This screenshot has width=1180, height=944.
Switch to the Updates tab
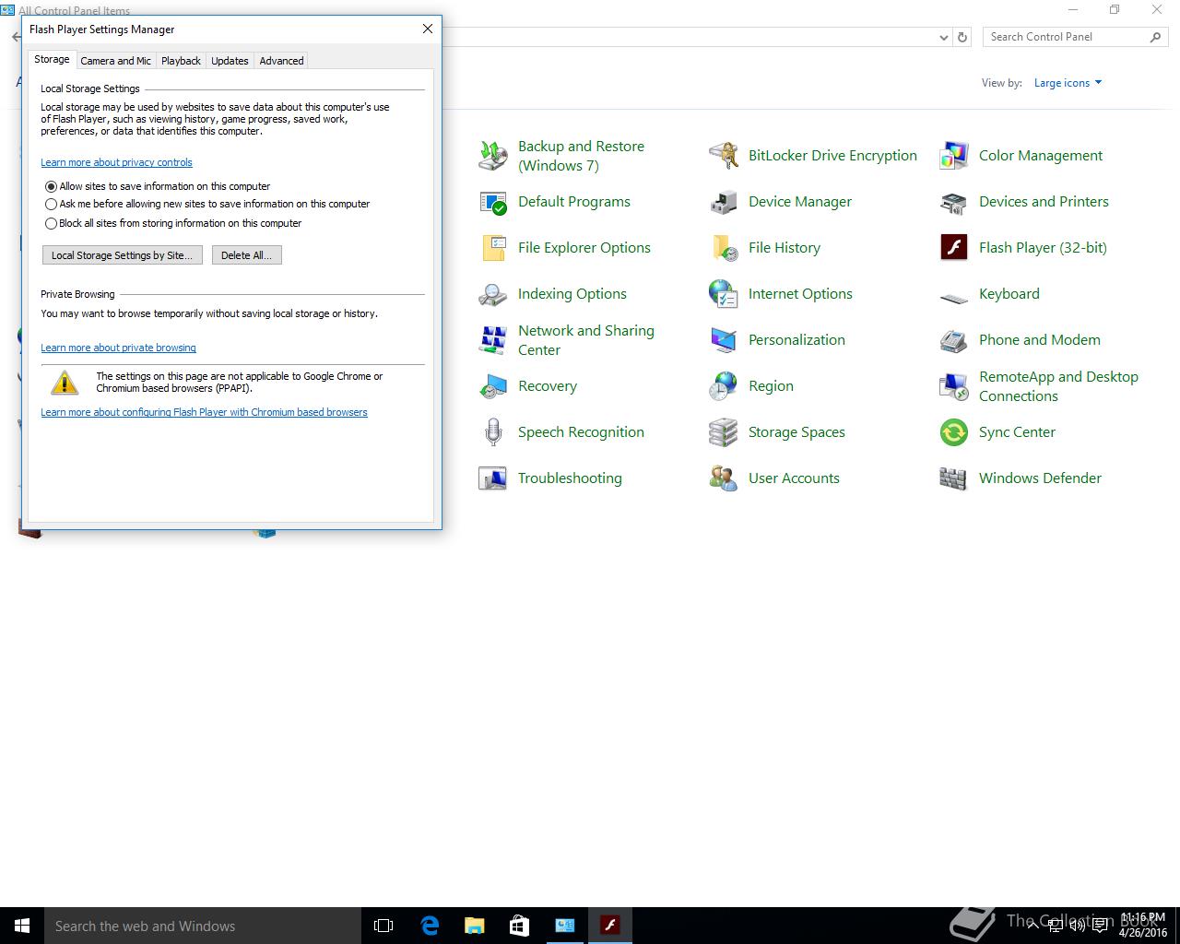(x=230, y=61)
